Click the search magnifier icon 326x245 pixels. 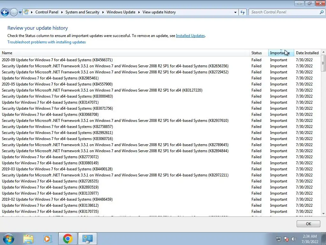(322, 12)
